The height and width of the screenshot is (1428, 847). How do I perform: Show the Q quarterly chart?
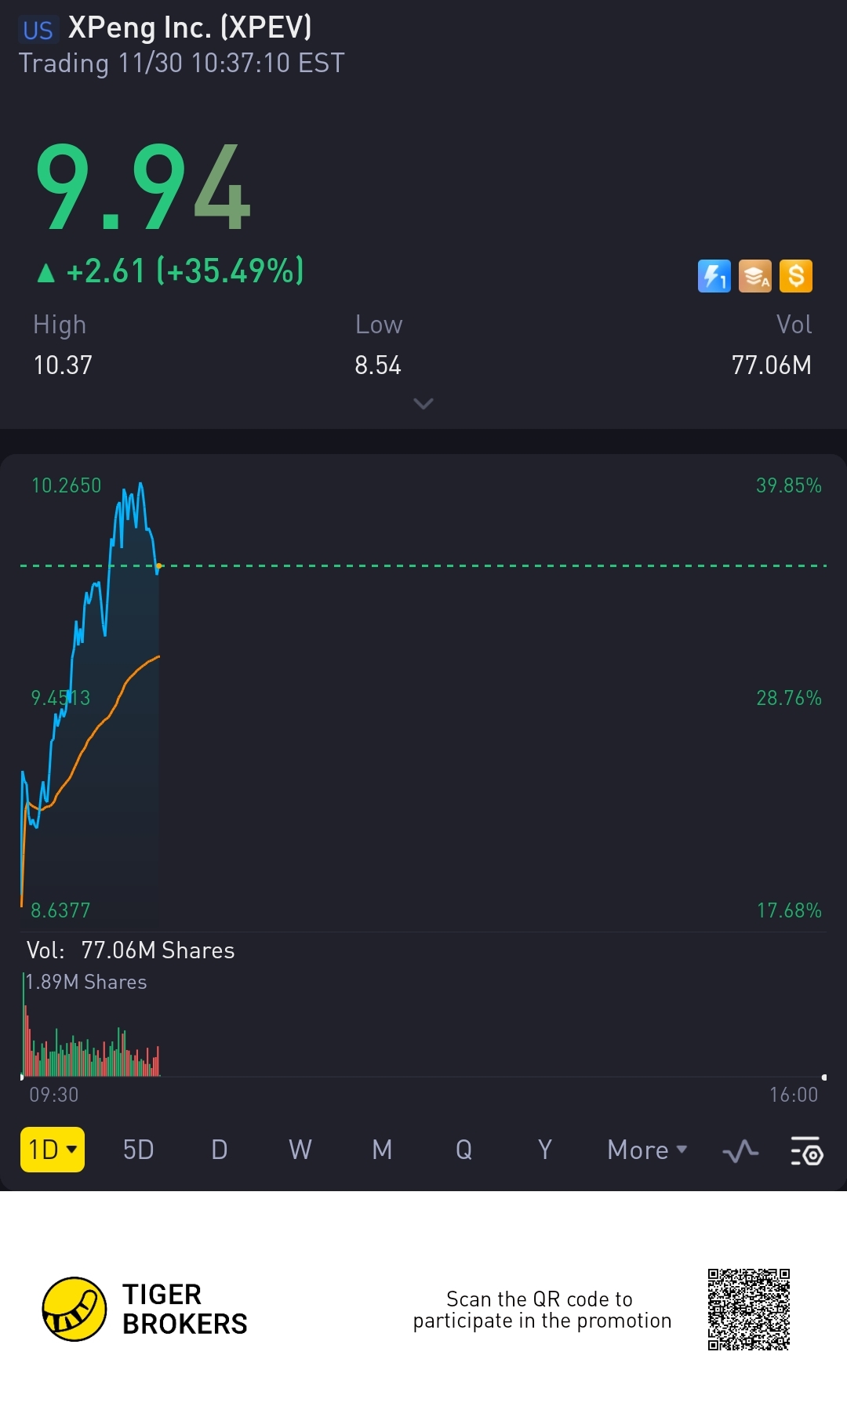click(463, 1150)
